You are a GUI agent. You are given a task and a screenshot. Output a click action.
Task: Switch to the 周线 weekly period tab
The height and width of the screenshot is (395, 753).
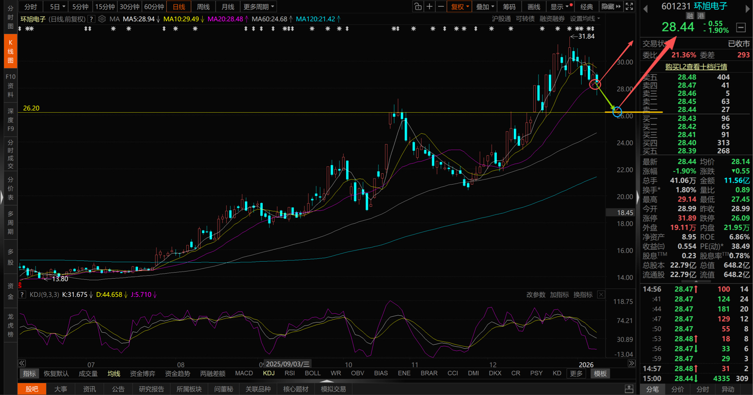coord(203,7)
